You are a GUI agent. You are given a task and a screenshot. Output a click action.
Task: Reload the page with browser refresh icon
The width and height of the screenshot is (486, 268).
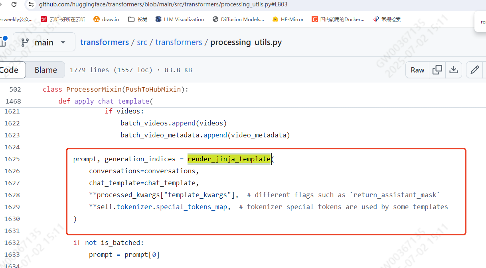coord(14,4)
